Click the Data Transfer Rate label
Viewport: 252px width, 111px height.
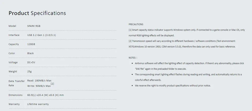[17, 83]
